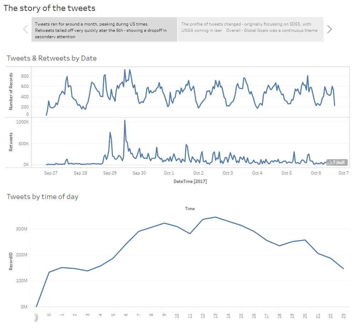Screen dimensions: 355x335
Task: Click the '800' tick on Number of Records axis
Action: click(25, 76)
